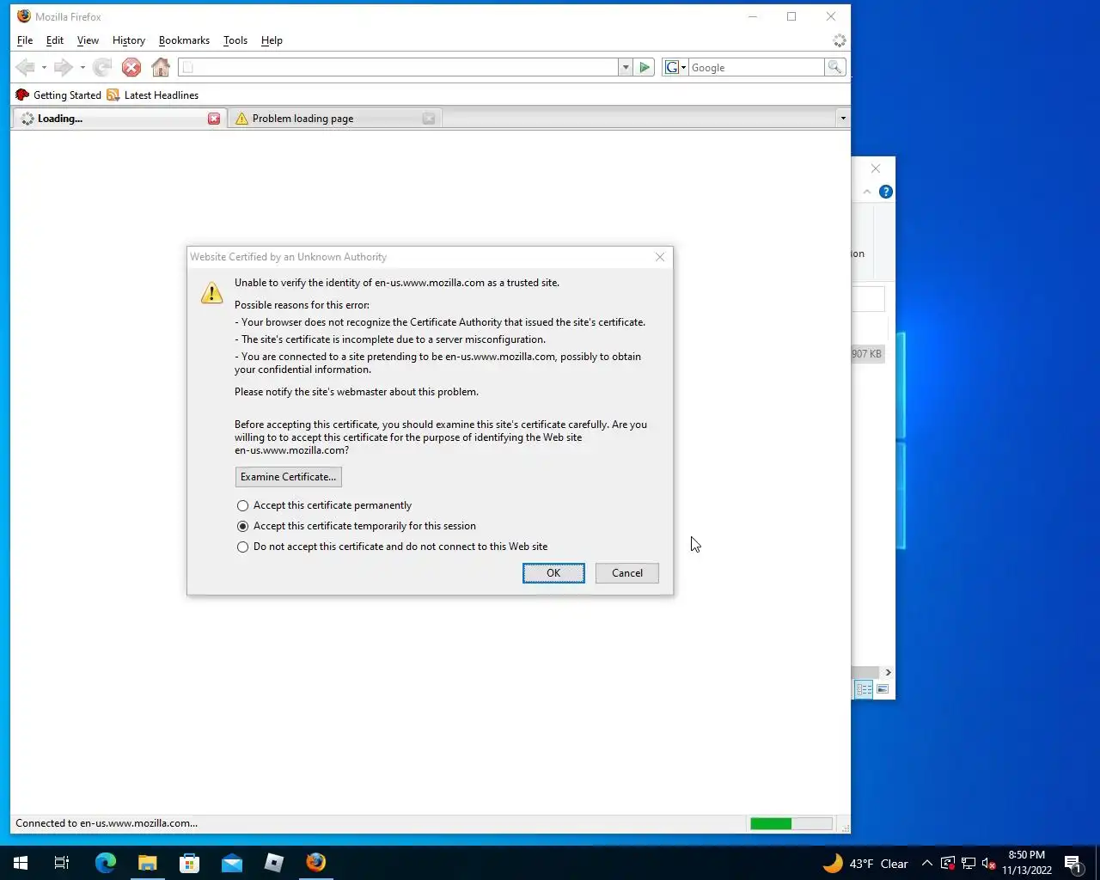
Task: Click the address bar URL field
Action: pyautogui.click(x=399, y=67)
